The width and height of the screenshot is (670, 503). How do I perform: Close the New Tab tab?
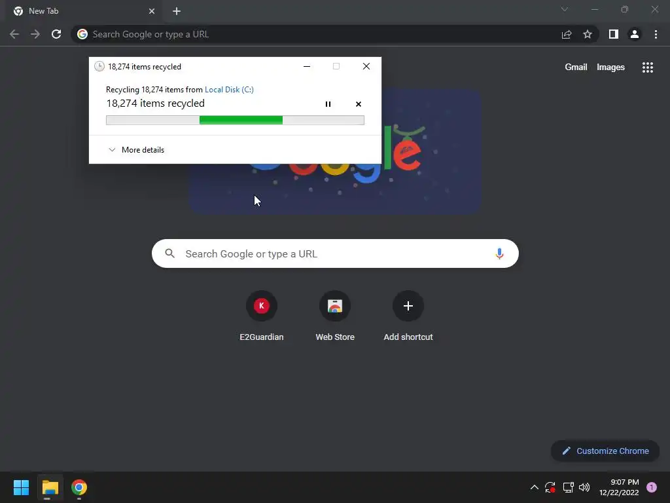pos(152,11)
